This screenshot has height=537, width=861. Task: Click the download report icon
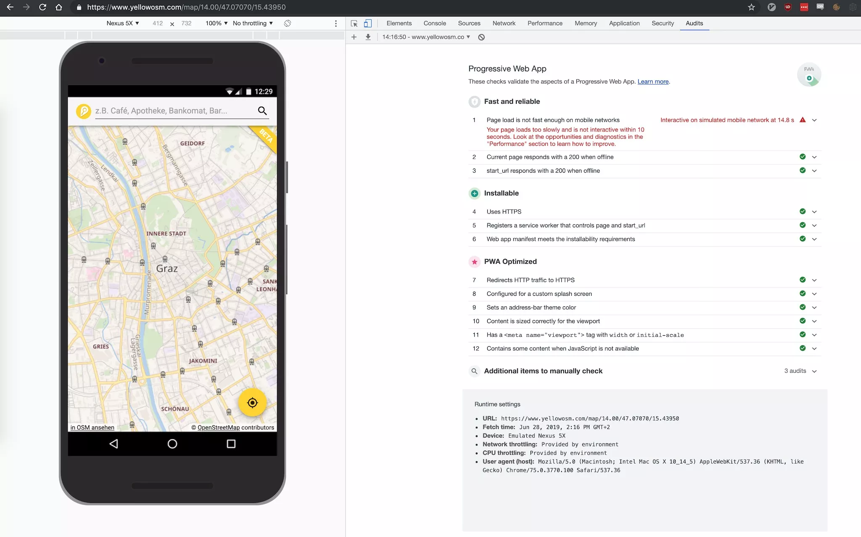point(368,37)
